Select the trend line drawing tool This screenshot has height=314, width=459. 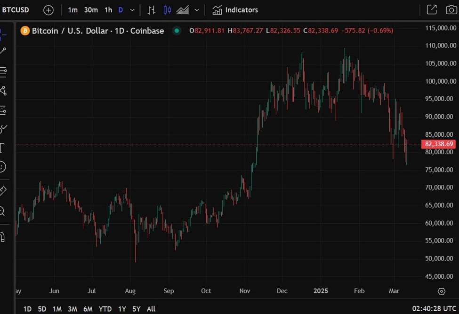(3, 51)
